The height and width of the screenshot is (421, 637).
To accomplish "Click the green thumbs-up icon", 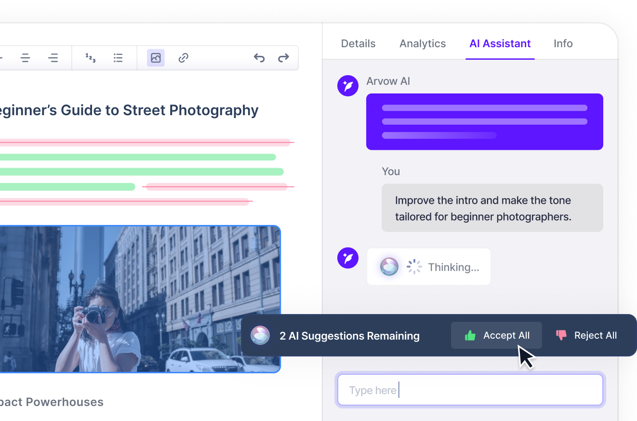I will click(470, 335).
